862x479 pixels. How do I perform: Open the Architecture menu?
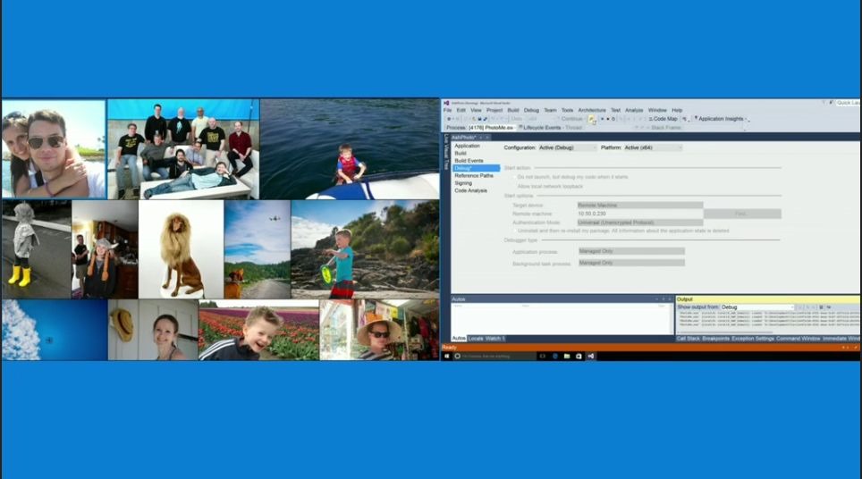[592, 111]
